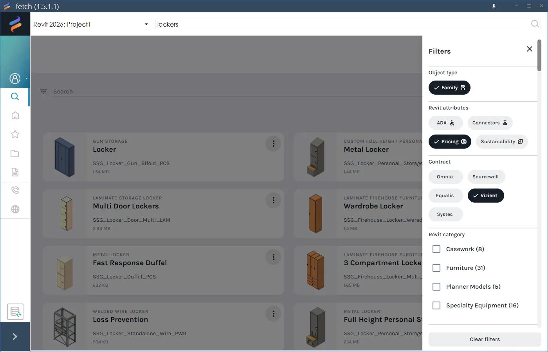Select the Sourcewell contract chip
Image resolution: width=548 pixels, height=352 pixels.
pyautogui.click(x=486, y=177)
